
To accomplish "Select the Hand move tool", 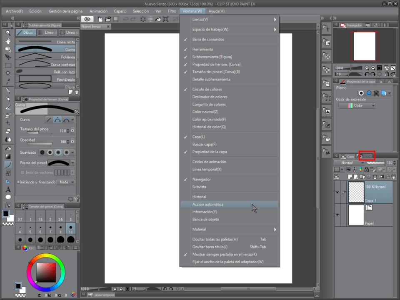I will coord(8,41).
